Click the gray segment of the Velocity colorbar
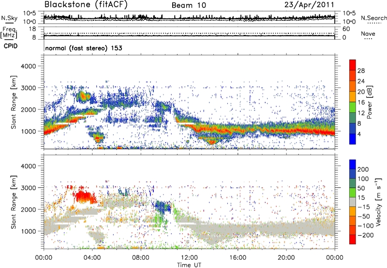 (353, 202)
